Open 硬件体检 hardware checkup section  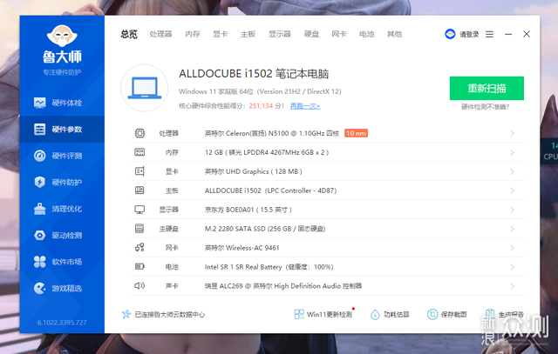62,103
